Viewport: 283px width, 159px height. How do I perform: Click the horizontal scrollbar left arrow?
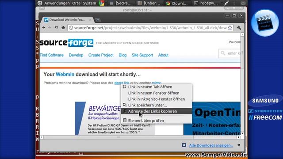42,137
